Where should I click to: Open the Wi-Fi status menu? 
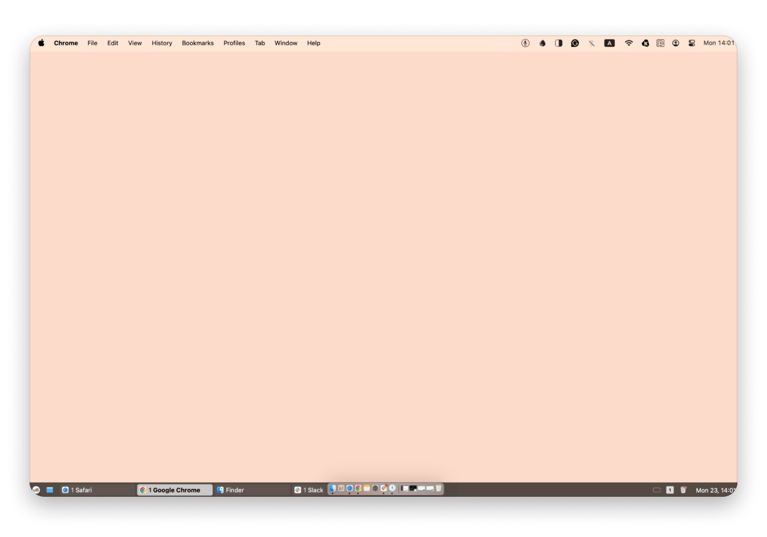628,43
